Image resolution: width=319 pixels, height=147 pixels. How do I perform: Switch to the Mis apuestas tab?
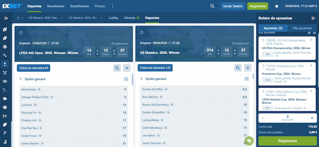tap(302, 28)
